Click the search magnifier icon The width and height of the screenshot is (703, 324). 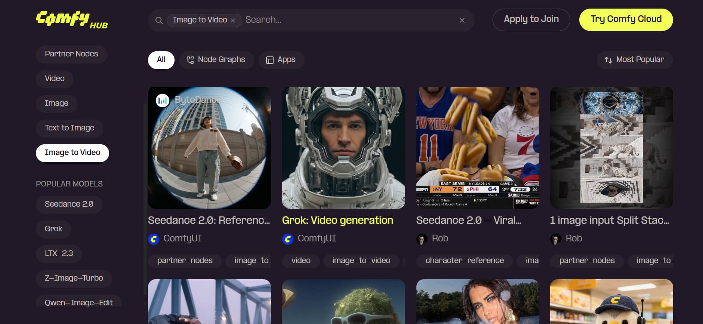pyautogui.click(x=159, y=20)
